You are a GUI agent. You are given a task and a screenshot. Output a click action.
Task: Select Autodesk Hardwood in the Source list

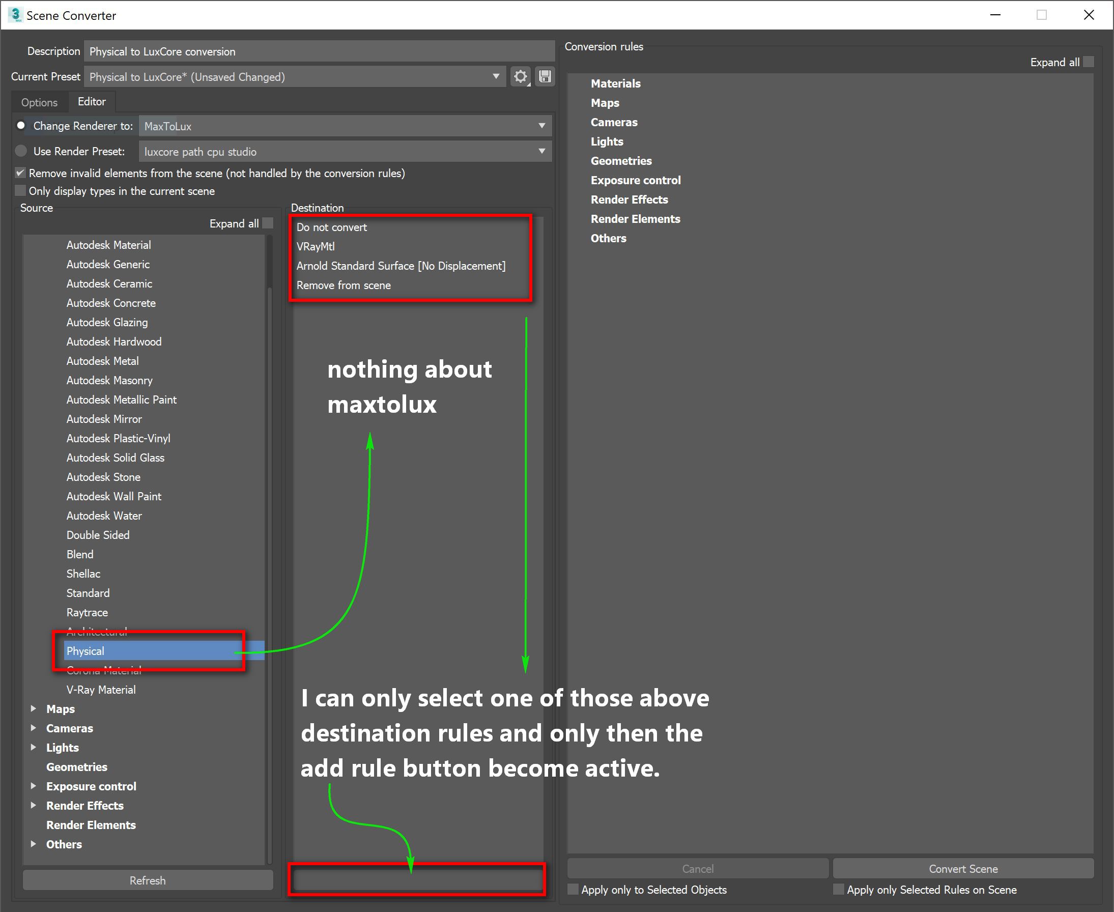(114, 341)
